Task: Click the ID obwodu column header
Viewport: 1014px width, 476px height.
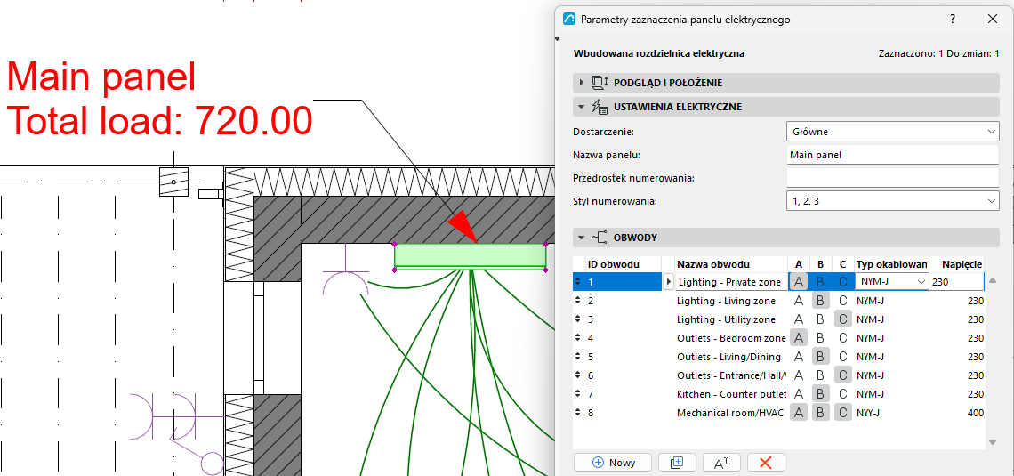Action: pos(624,264)
